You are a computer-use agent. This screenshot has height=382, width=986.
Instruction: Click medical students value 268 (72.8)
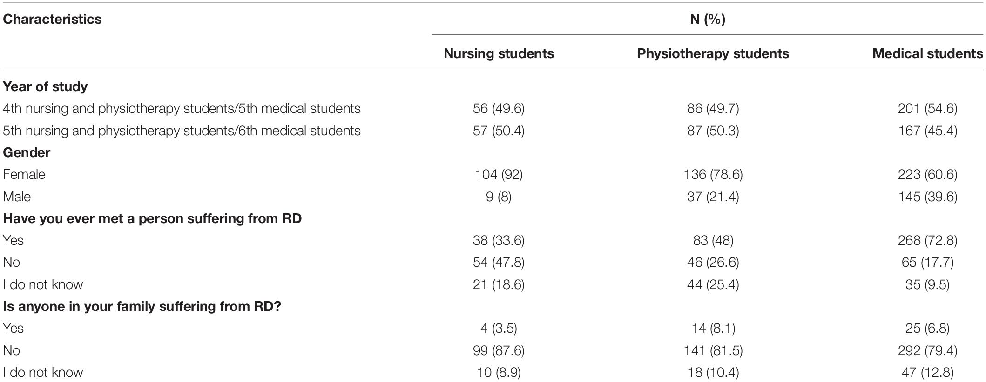point(927,240)
